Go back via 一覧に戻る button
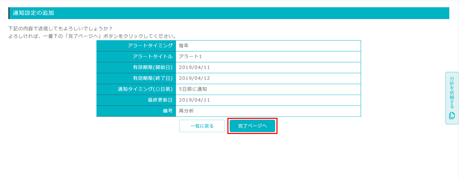Viewport: 459px width, 179px height. [x=202, y=126]
